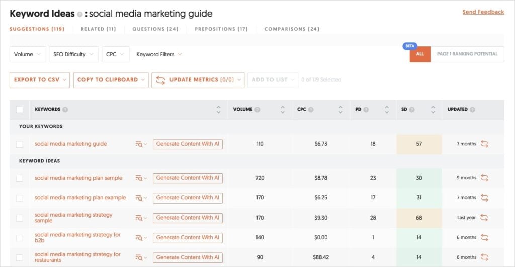This screenshot has width=515, height=267.
Task: Open keyword social media marketing plan sample
Action: (78, 178)
